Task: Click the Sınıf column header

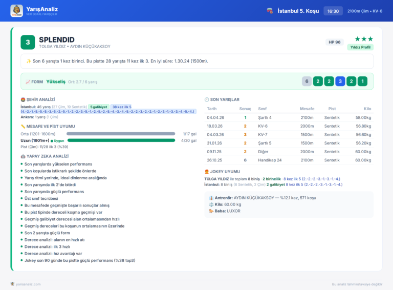Action: tap(263, 109)
